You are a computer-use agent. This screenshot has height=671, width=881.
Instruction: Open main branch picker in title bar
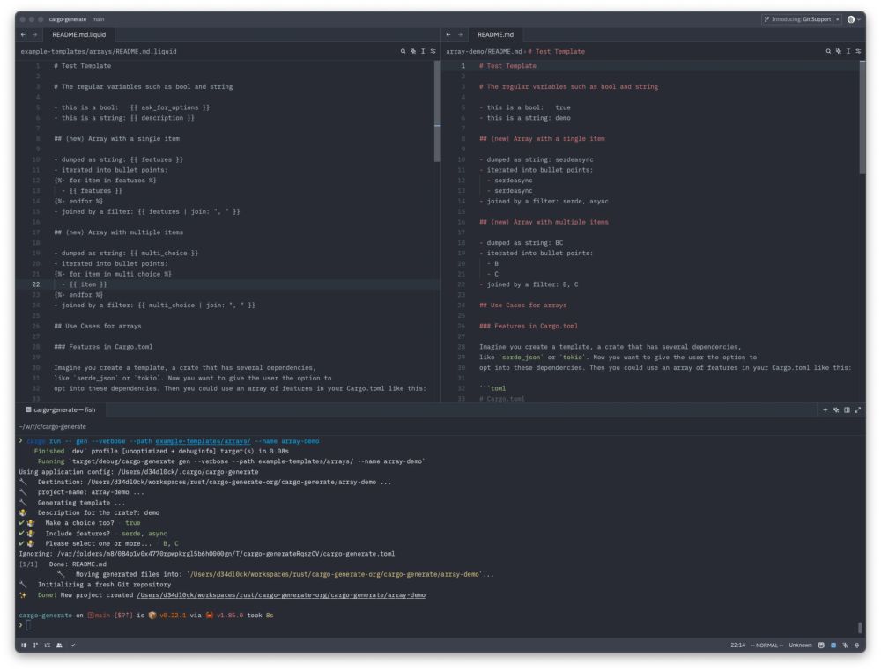pyautogui.click(x=99, y=19)
